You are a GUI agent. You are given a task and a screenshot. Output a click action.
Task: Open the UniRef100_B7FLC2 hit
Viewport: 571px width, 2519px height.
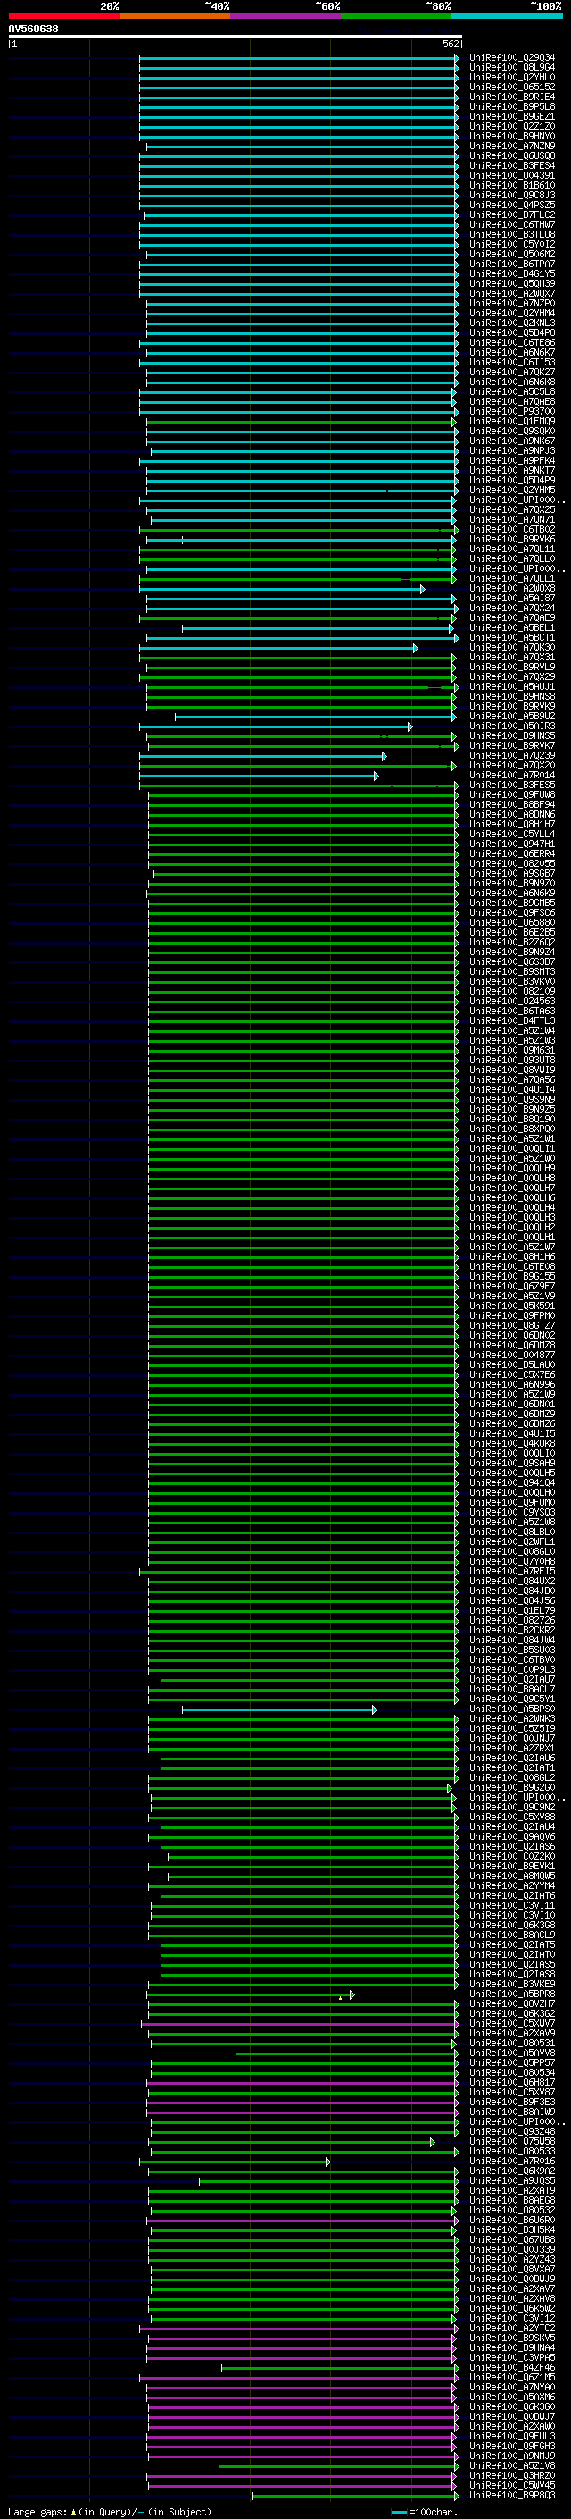point(511,215)
